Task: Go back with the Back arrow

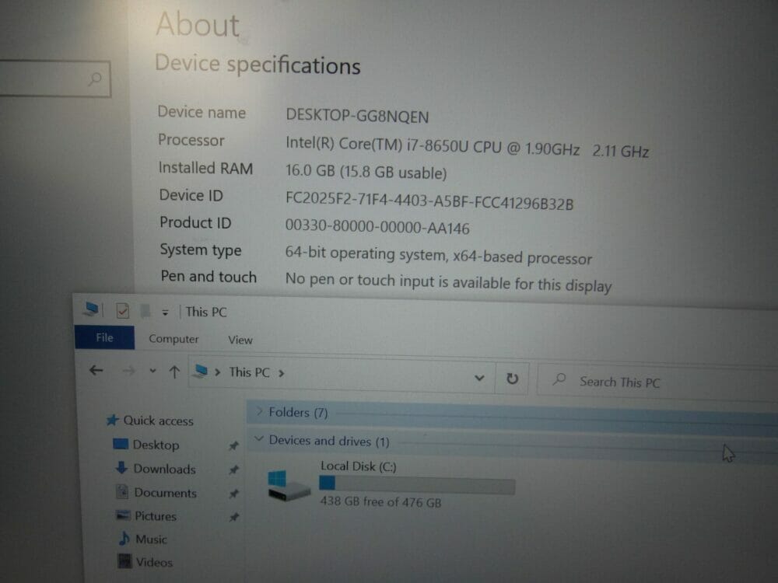Action: 96,370
